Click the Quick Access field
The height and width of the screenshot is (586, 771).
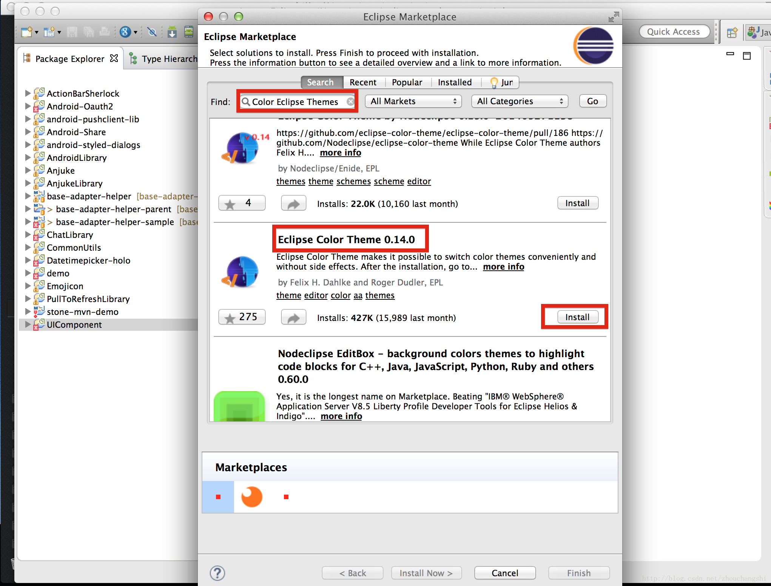[674, 32]
